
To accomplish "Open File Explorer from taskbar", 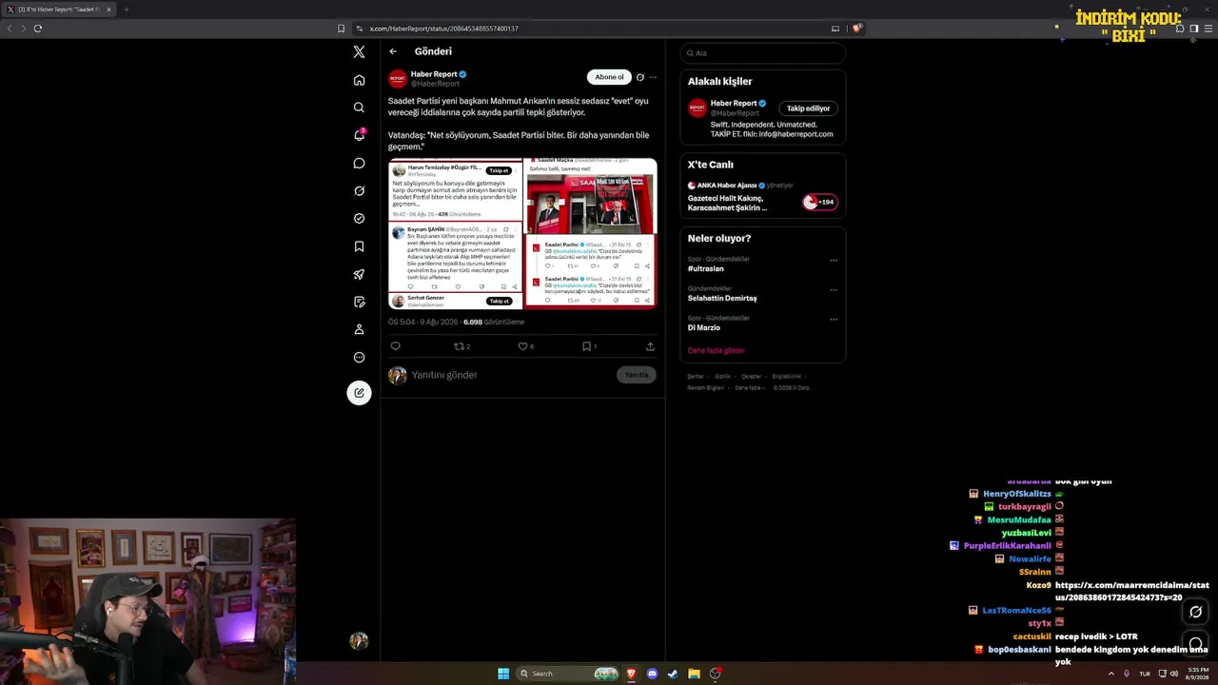I will point(694,674).
